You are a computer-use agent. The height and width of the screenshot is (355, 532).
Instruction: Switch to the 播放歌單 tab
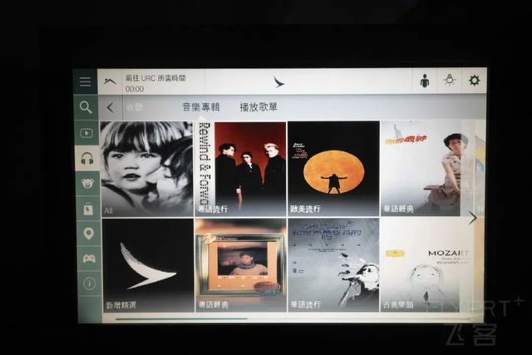[259, 107]
